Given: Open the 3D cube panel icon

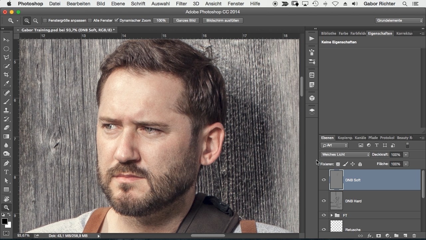Looking at the screenshot, I should click(312, 98).
